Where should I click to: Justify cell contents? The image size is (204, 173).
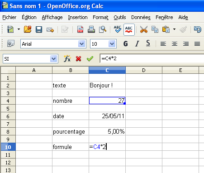[197, 44]
